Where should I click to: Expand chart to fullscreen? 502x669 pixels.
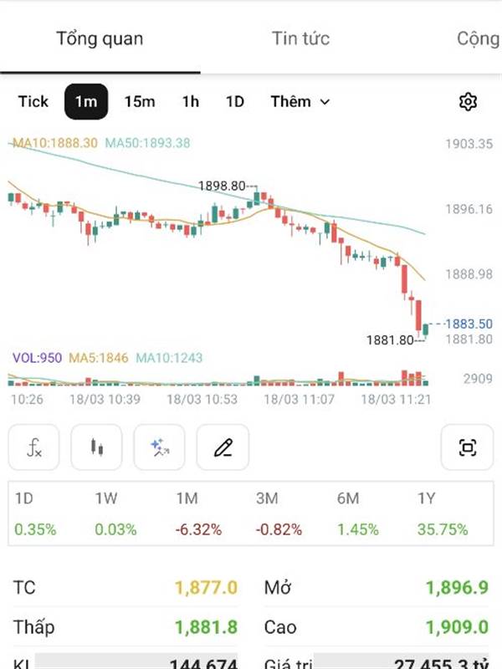point(468,447)
